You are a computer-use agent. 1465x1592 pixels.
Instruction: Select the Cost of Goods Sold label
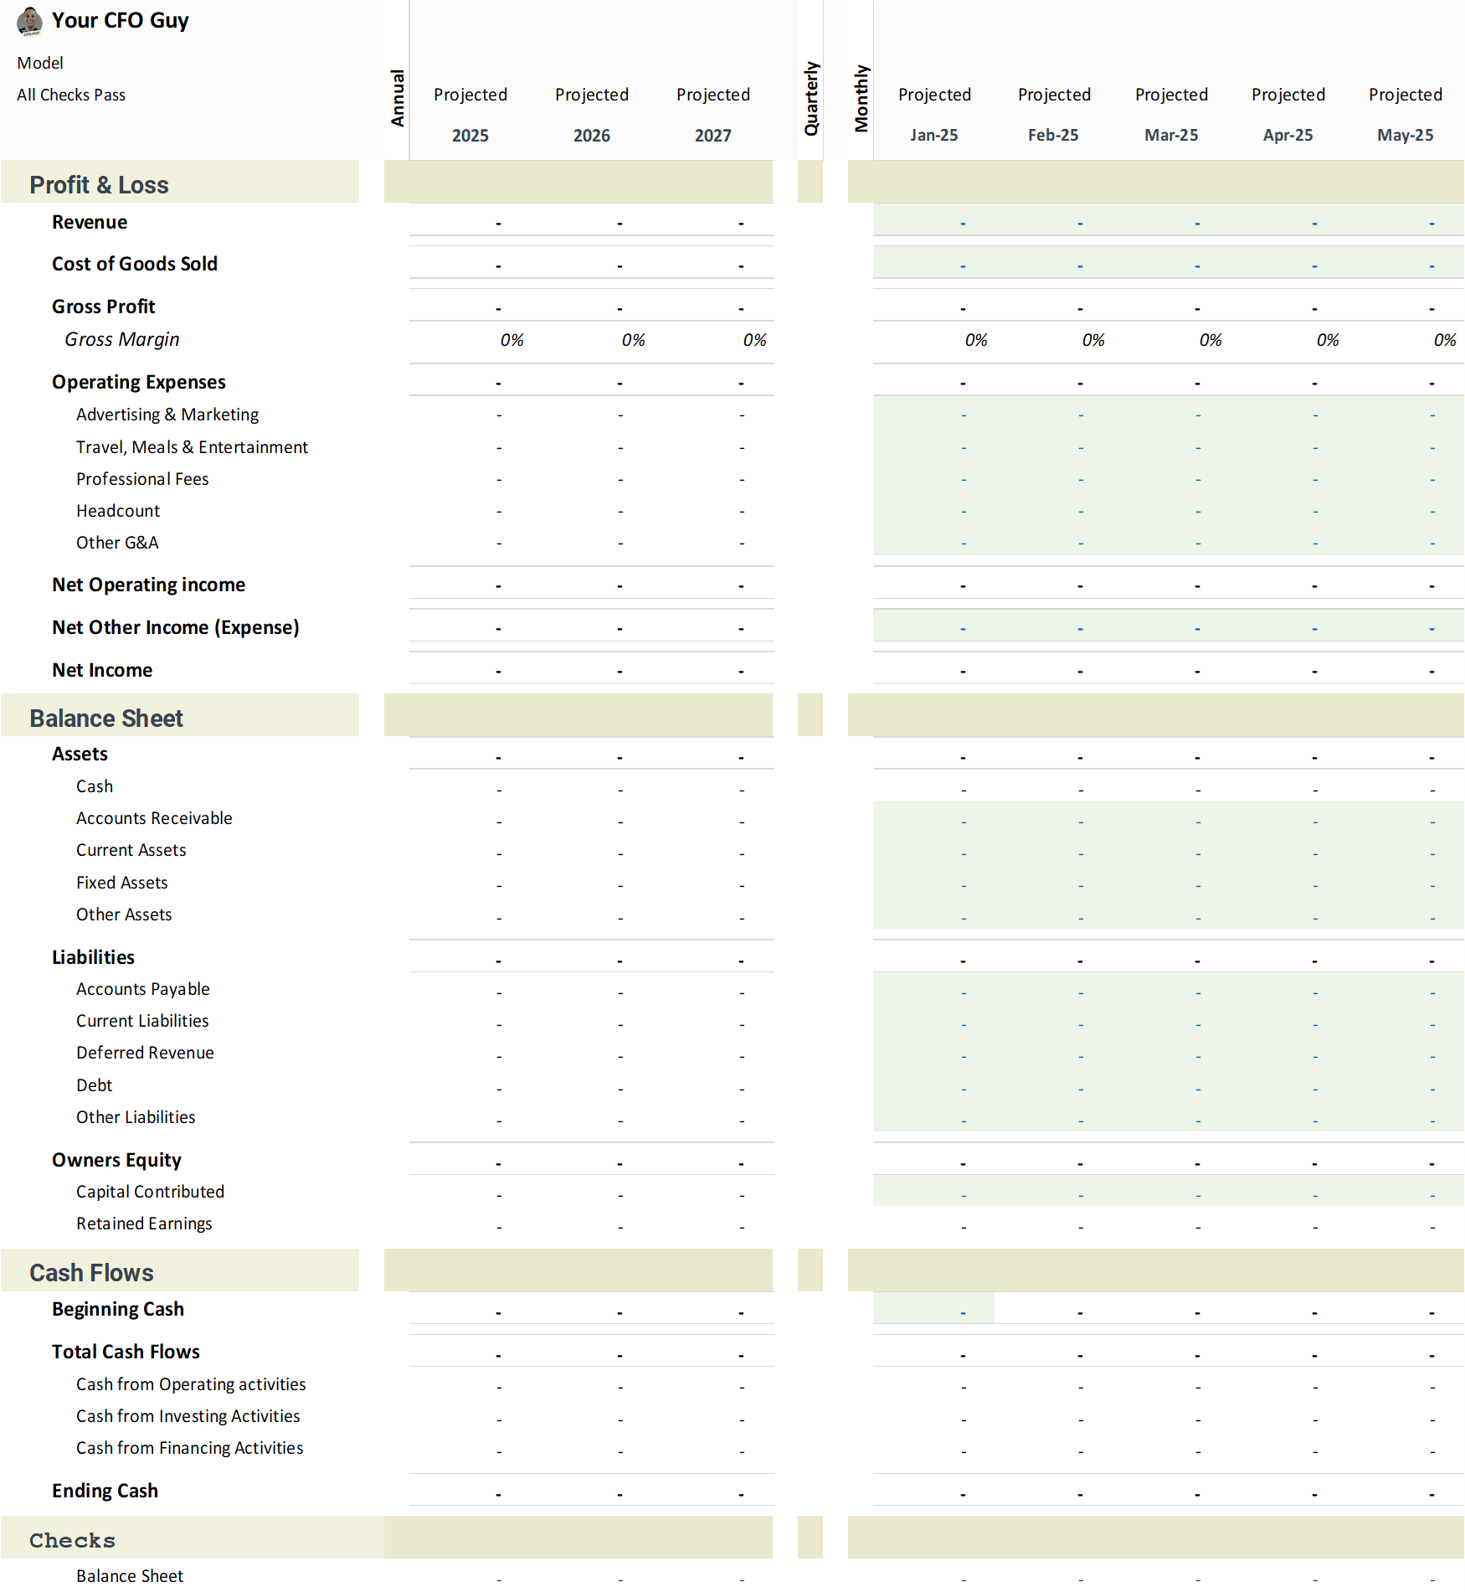(x=135, y=264)
